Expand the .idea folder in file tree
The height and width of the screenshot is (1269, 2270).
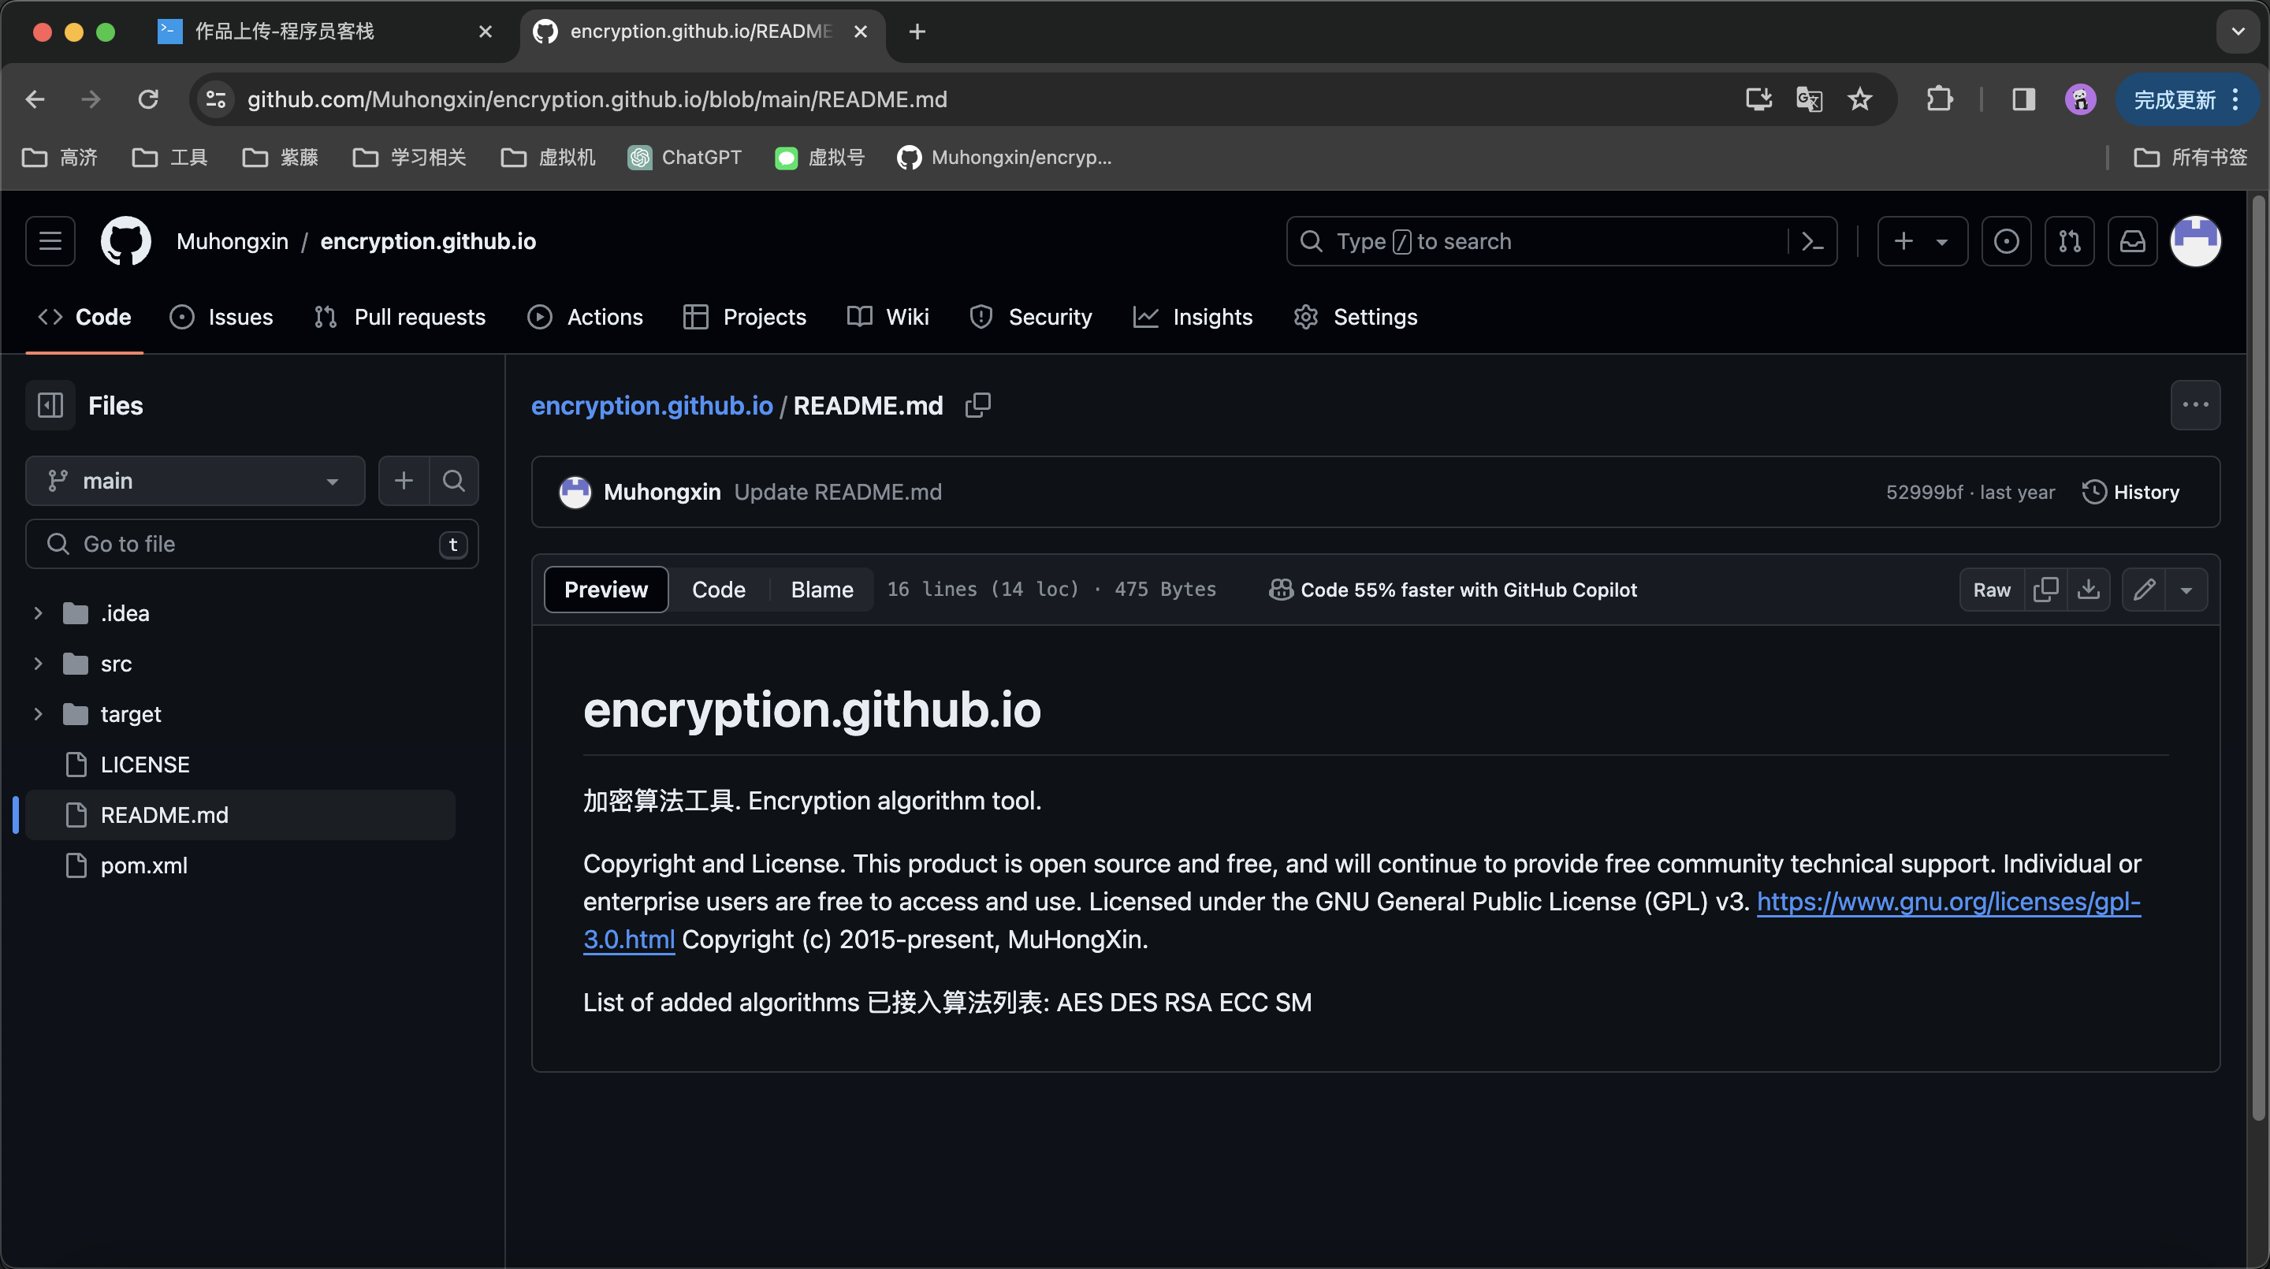point(35,612)
